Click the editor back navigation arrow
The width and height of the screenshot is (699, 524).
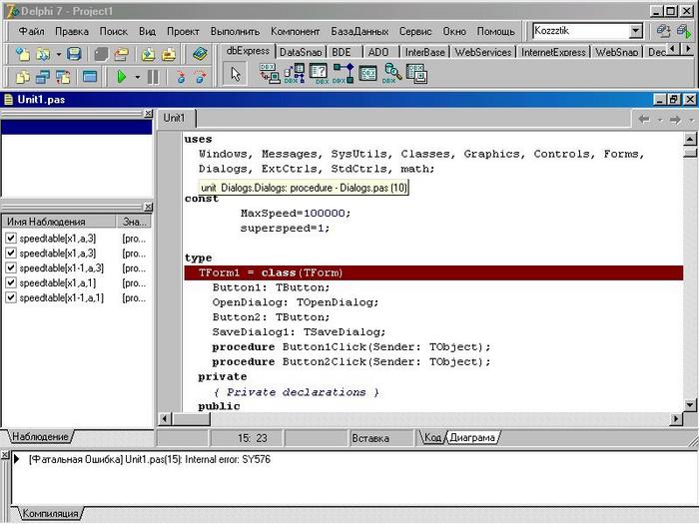coord(644,120)
